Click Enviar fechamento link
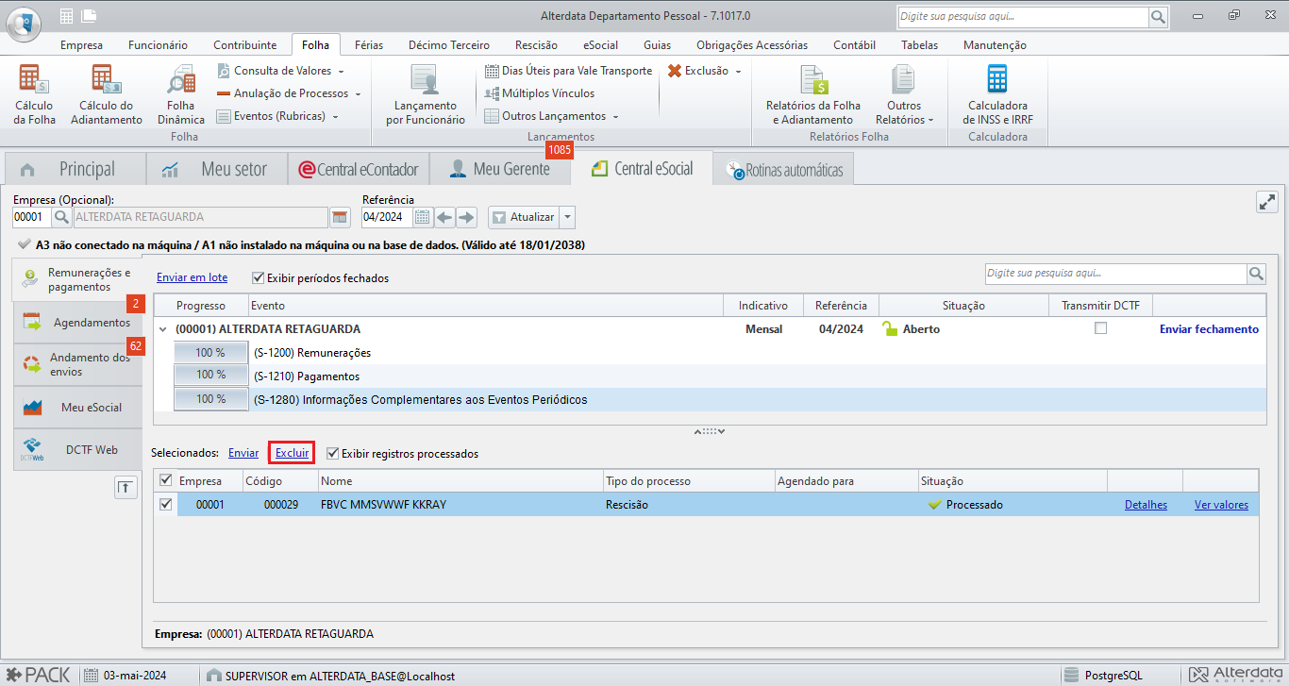 pos(1209,329)
